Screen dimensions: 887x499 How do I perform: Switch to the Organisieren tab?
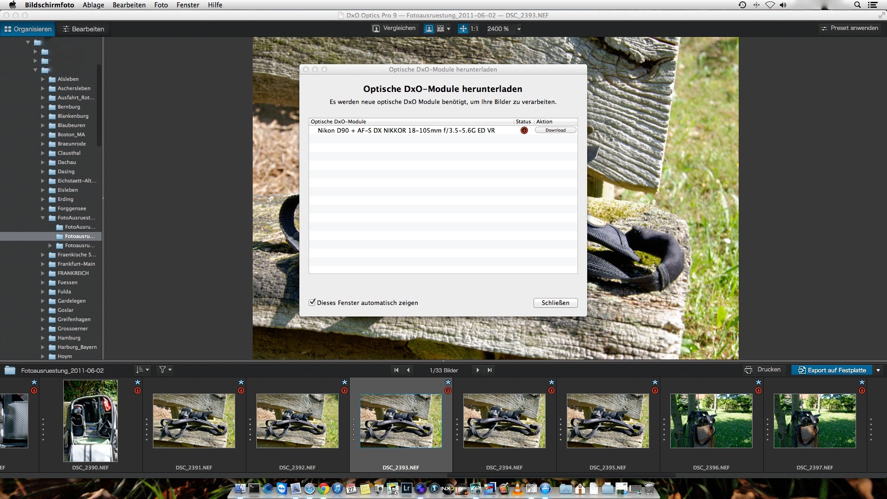(28, 29)
